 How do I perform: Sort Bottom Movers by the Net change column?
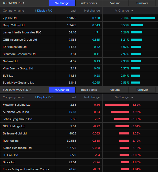92,97
